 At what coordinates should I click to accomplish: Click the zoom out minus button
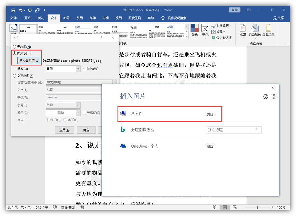[x=242, y=207]
